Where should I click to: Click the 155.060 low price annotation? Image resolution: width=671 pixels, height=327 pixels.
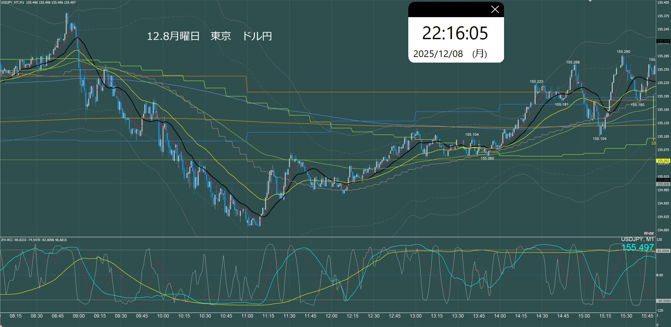click(x=487, y=158)
